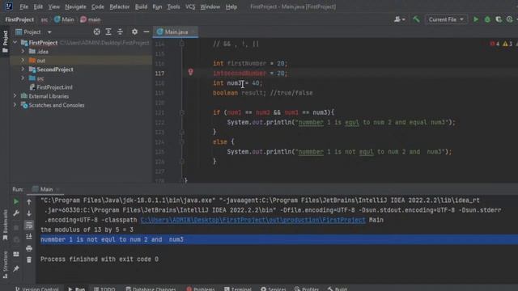
Task: Click the Debug bug icon in toolbar
Action: (487, 19)
